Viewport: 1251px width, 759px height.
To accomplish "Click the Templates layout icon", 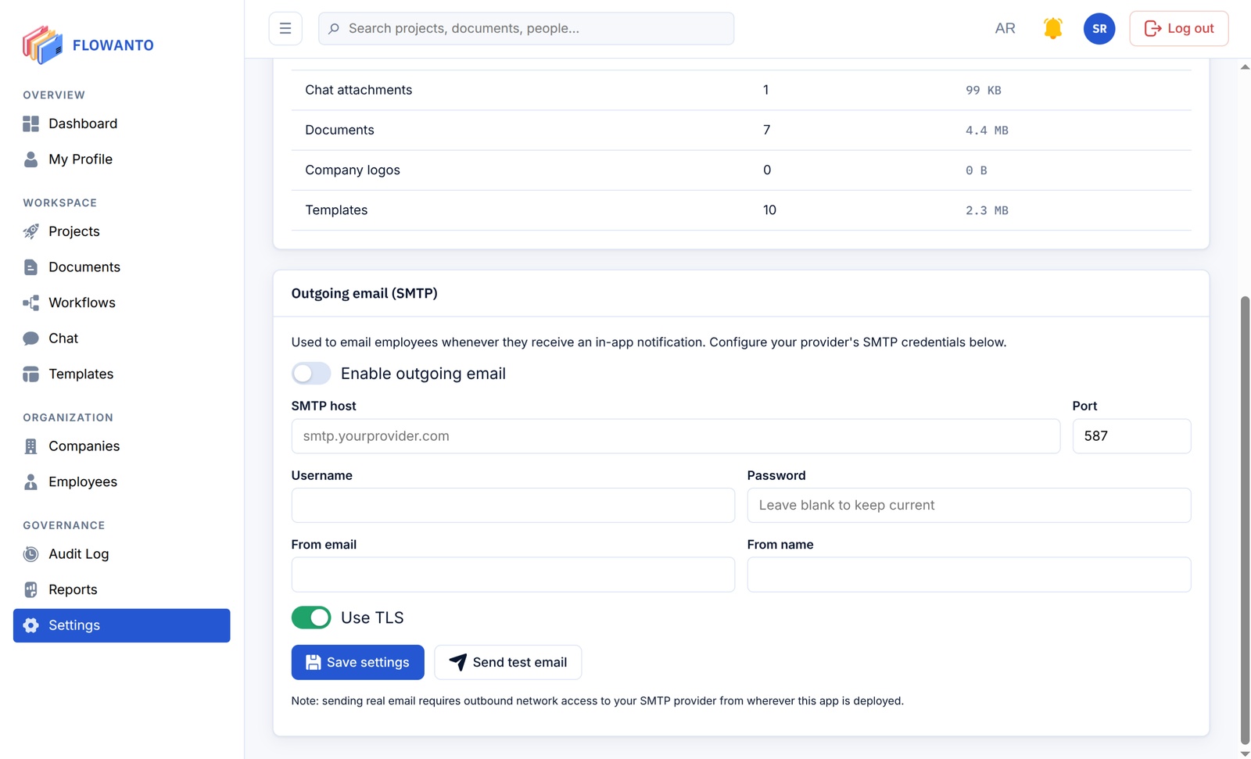I will [30, 374].
